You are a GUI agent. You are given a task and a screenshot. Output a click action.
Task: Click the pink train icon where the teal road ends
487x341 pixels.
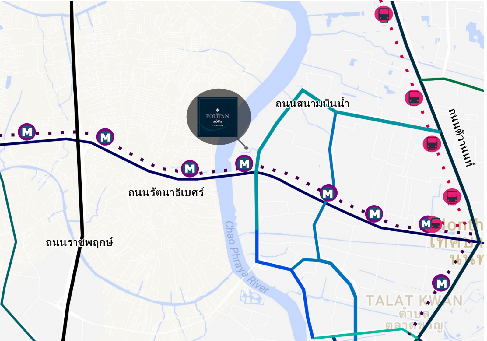pos(432,143)
